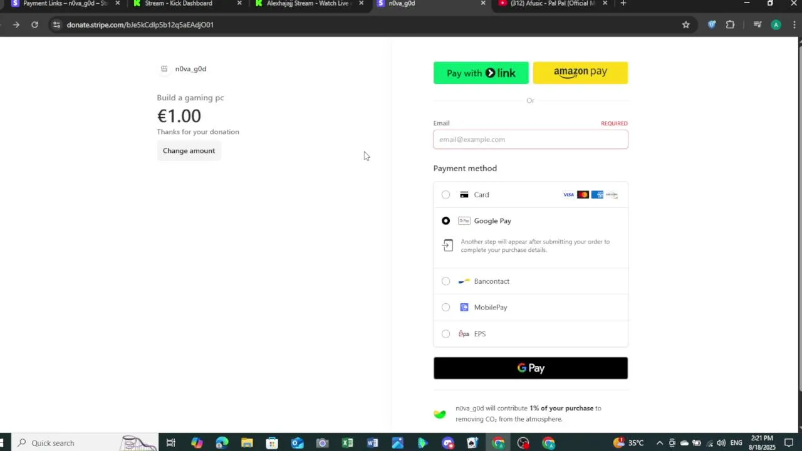Open Task View on the taskbar
This screenshot has height=451, width=802.
(x=170, y=443)
